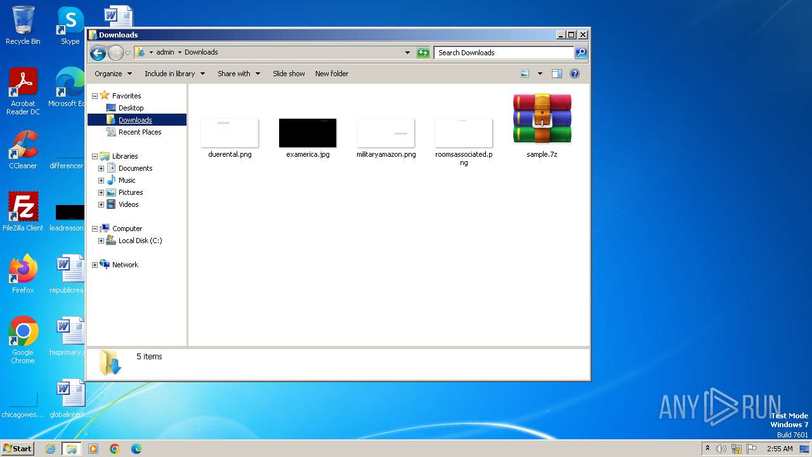This screenshot has width=812, height=457.
Task: Open the volume speaker tray icon
Action: click(721, 449)
